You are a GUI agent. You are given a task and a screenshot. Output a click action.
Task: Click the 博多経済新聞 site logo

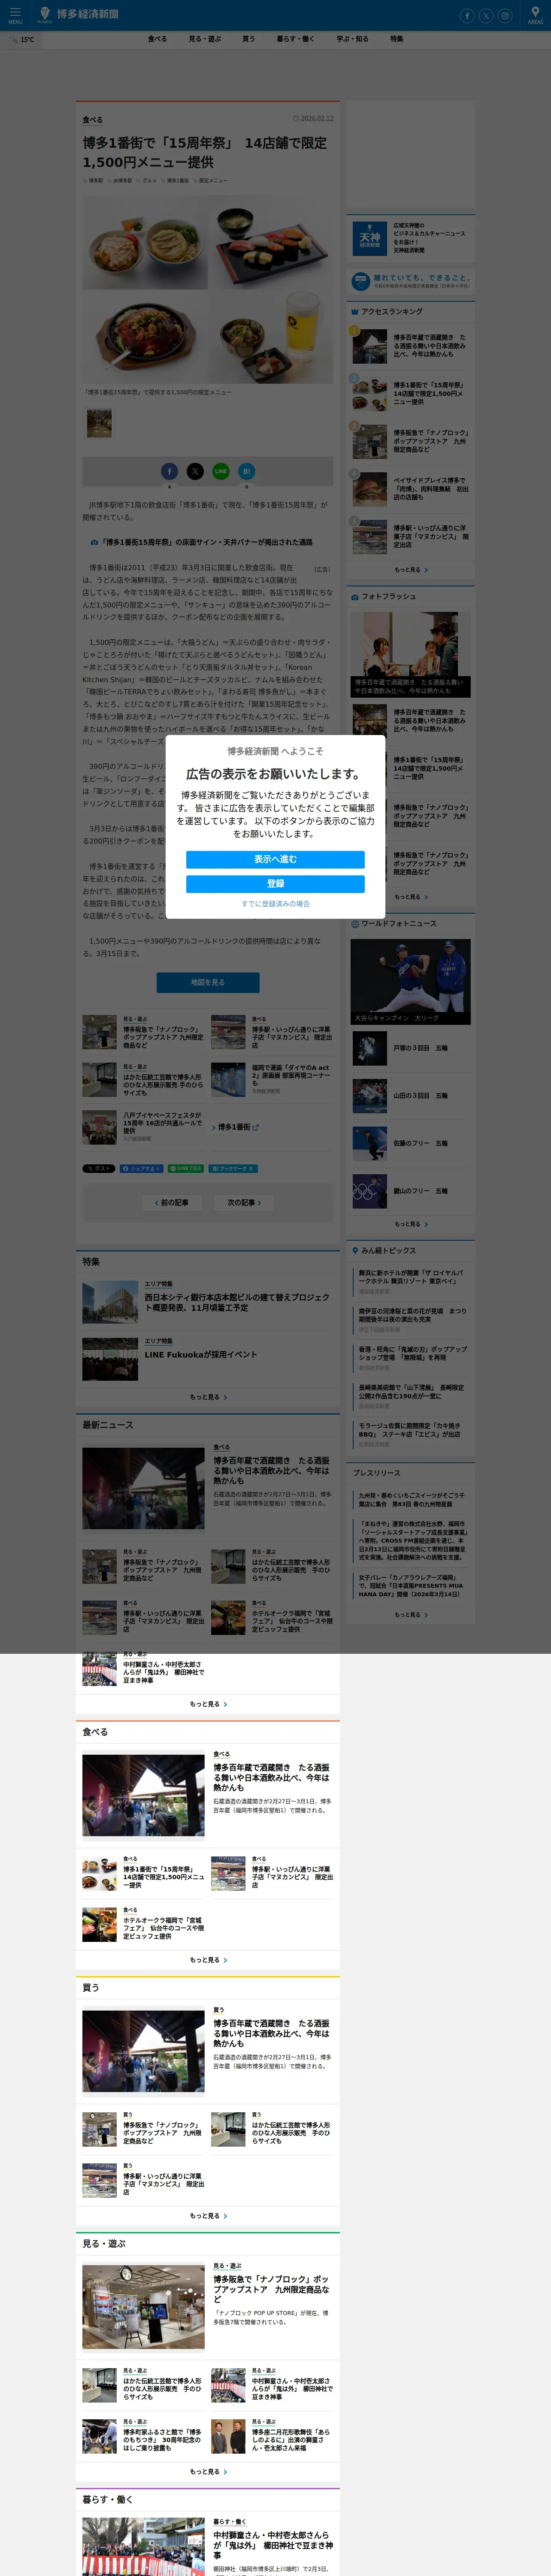pyautogui.click(x=79, y=14)
